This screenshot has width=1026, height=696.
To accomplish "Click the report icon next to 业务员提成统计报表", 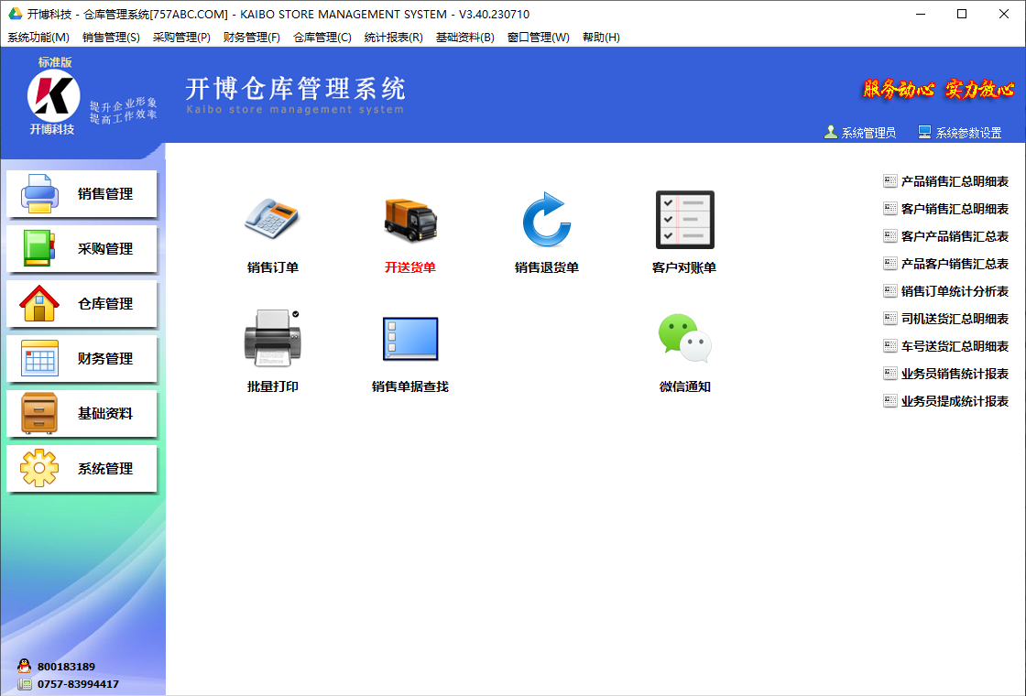I will click(x=890, y=401).
